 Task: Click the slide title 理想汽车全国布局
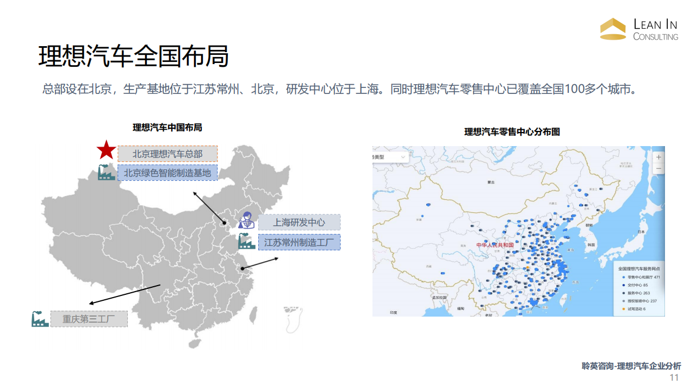tap(133, 56)
